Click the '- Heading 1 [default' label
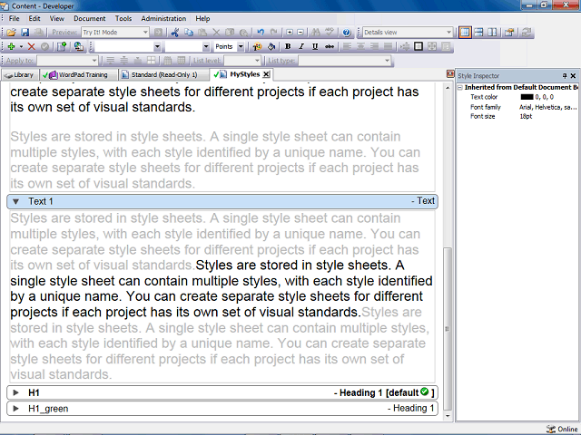 [376, 392]
